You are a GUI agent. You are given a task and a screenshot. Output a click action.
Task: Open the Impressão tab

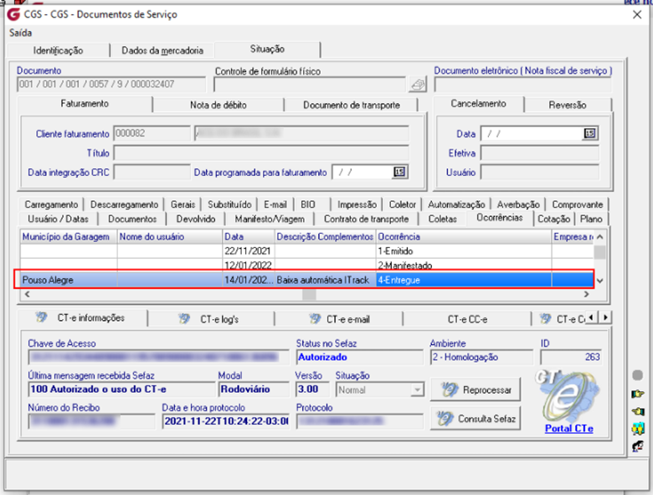click(x=357, y=204)
